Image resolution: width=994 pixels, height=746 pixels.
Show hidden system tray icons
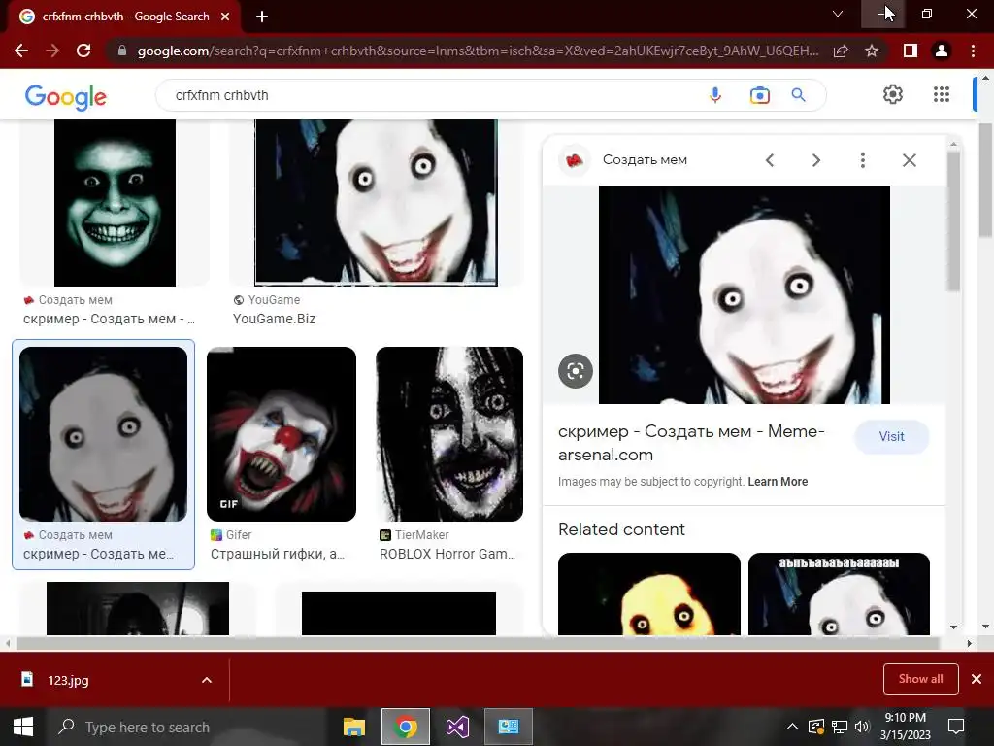(x=792, y=727)
